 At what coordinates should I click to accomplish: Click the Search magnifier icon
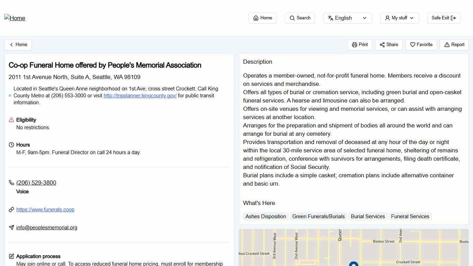click(291, 18)
